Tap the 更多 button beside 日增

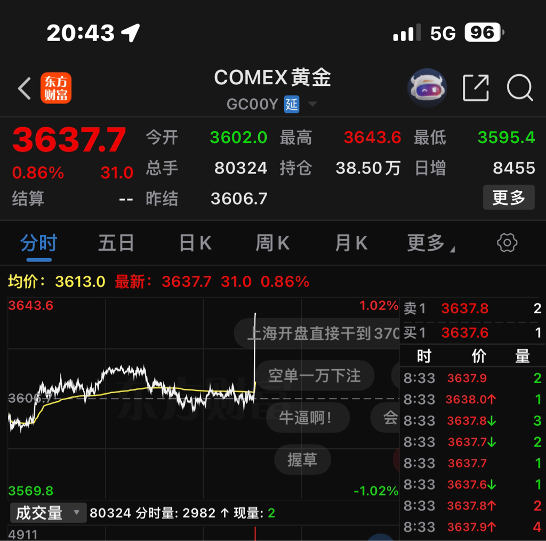(x=508, y=197)
